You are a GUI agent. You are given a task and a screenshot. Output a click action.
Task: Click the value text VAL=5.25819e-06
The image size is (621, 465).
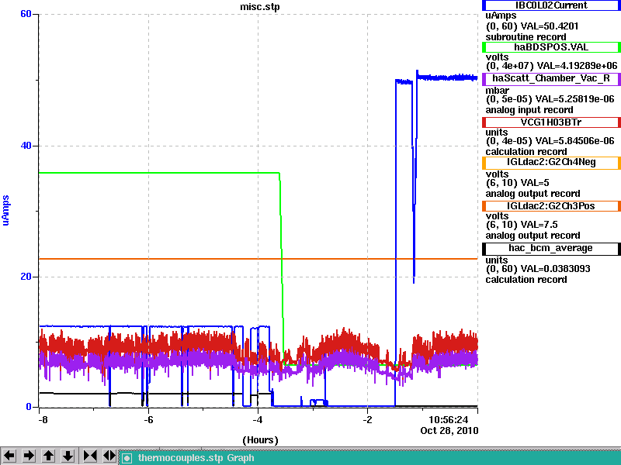(x=574, y=99)
